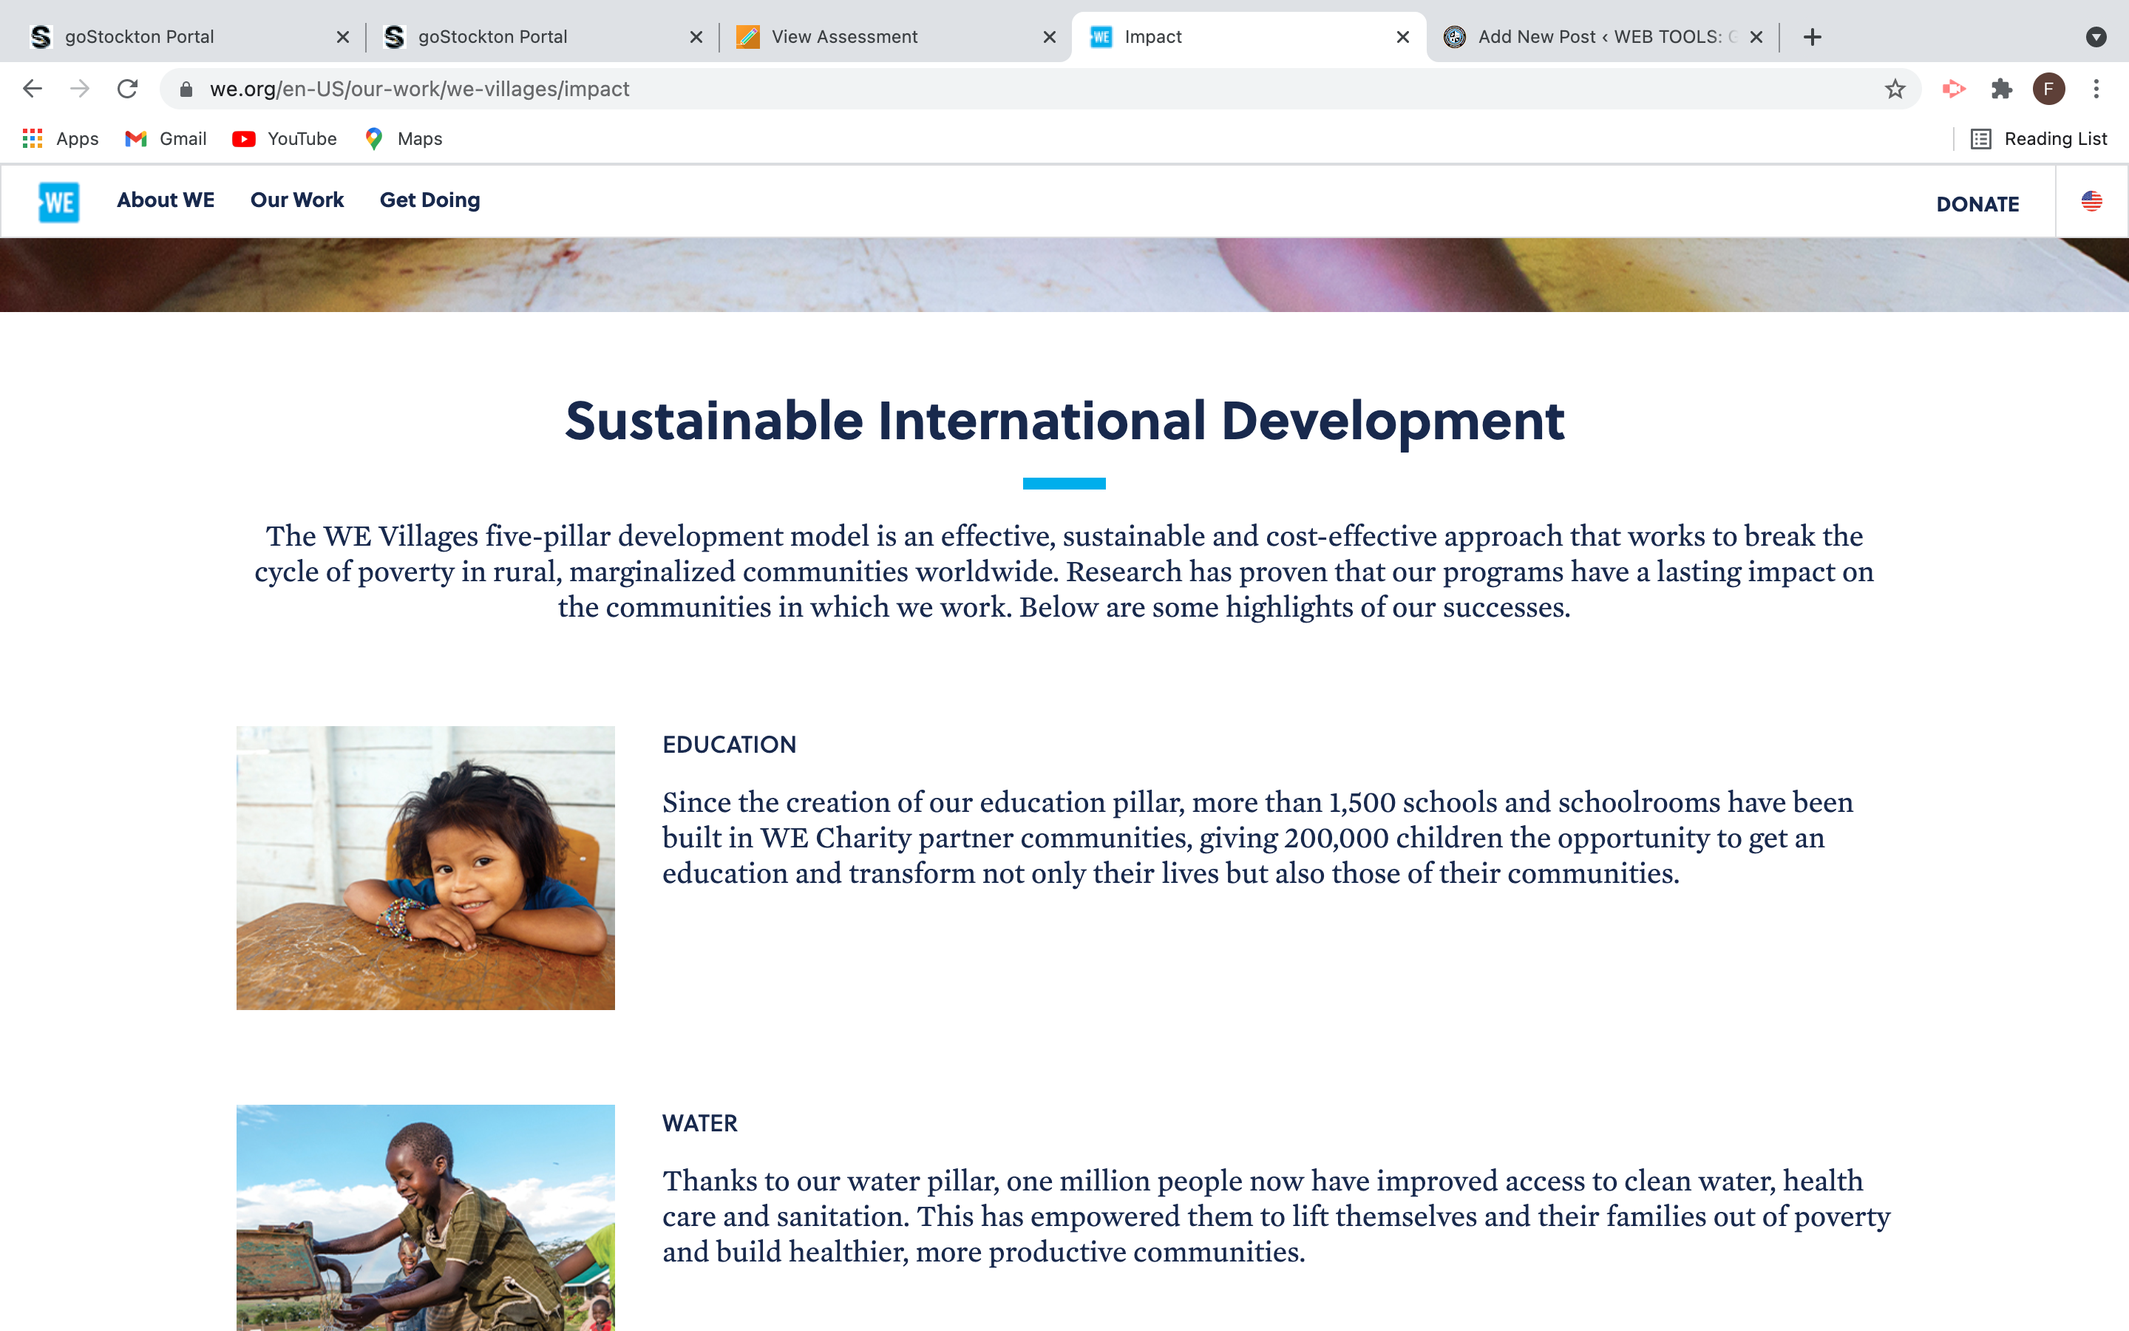Open the Extensions puzzle icon

point(2001,89)
